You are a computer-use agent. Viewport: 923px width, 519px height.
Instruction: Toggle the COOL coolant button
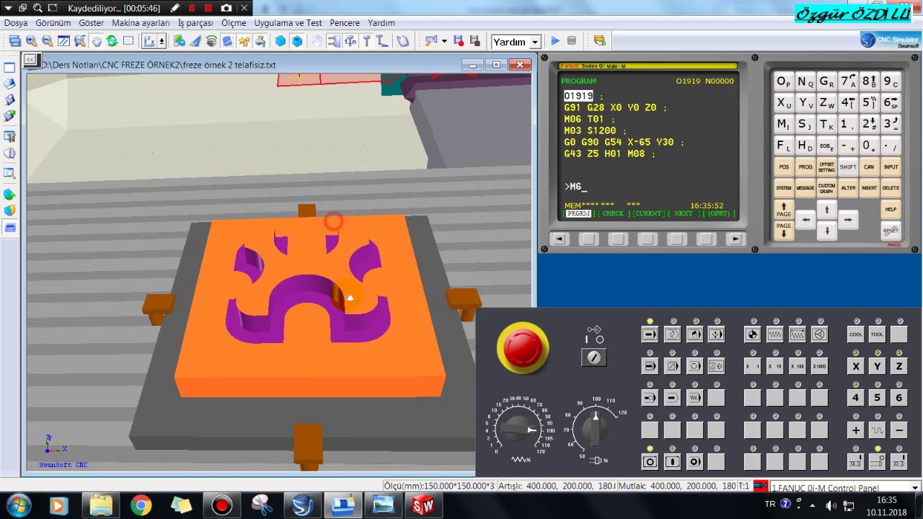pyautogui.click(x=856, y=334)
